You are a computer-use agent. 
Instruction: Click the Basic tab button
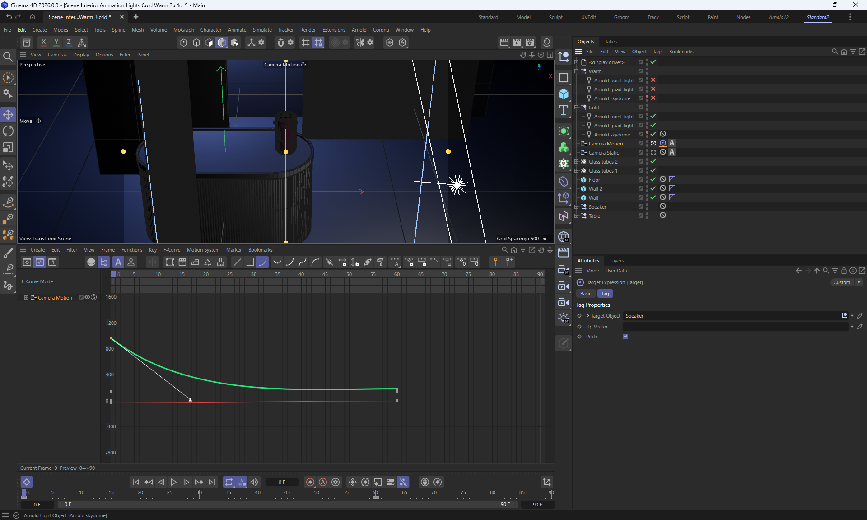tap(586, 294)
